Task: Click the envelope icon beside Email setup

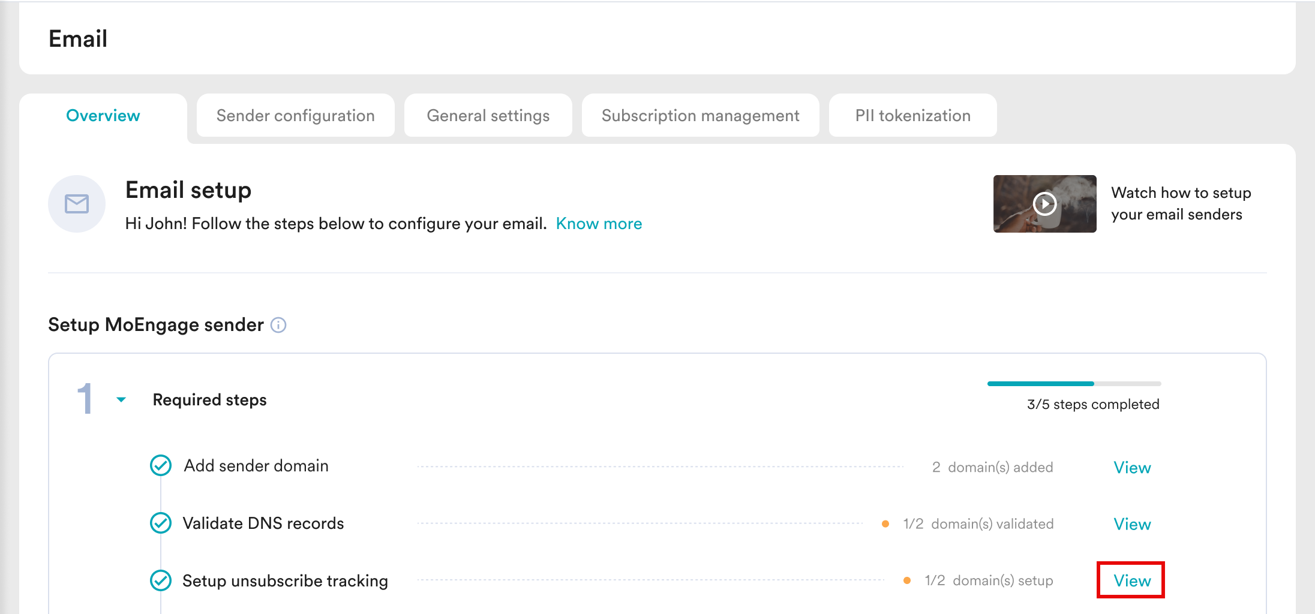Action: pyautogui.click(x=77, y=204)
